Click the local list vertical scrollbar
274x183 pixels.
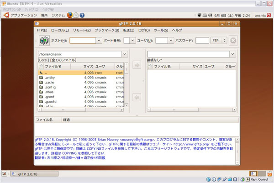126,85
